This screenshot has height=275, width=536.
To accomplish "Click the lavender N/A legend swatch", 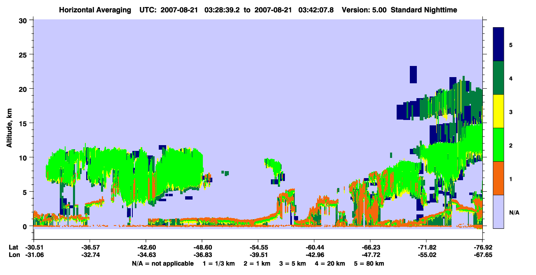I will [498, 212].
